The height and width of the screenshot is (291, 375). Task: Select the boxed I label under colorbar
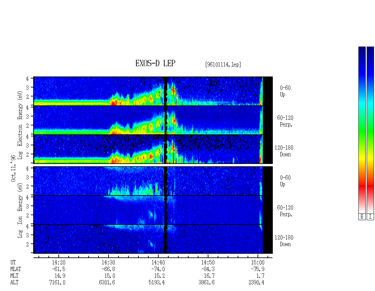point(370,217)
